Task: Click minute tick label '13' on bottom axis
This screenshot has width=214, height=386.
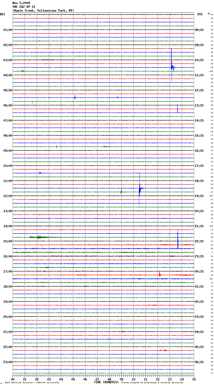Action: pos(170,379)
